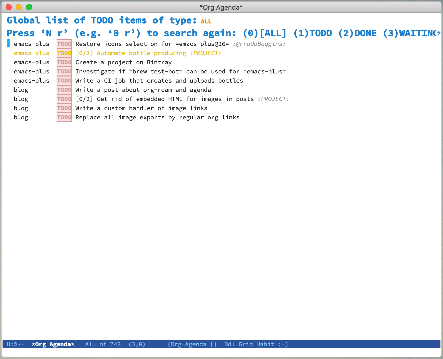Click TODO badge on Restore icons selection row

coord(64,44)
